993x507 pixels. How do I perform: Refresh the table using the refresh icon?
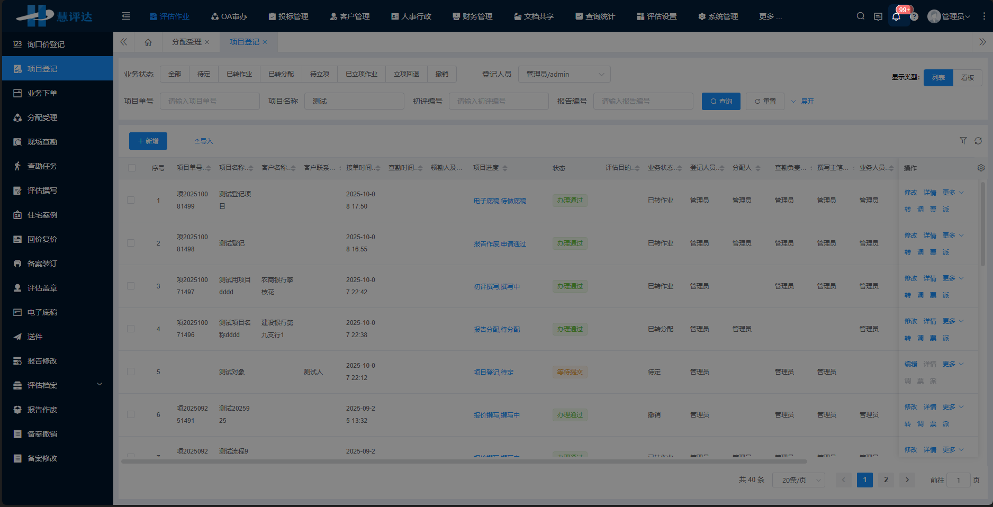[978, 141]
